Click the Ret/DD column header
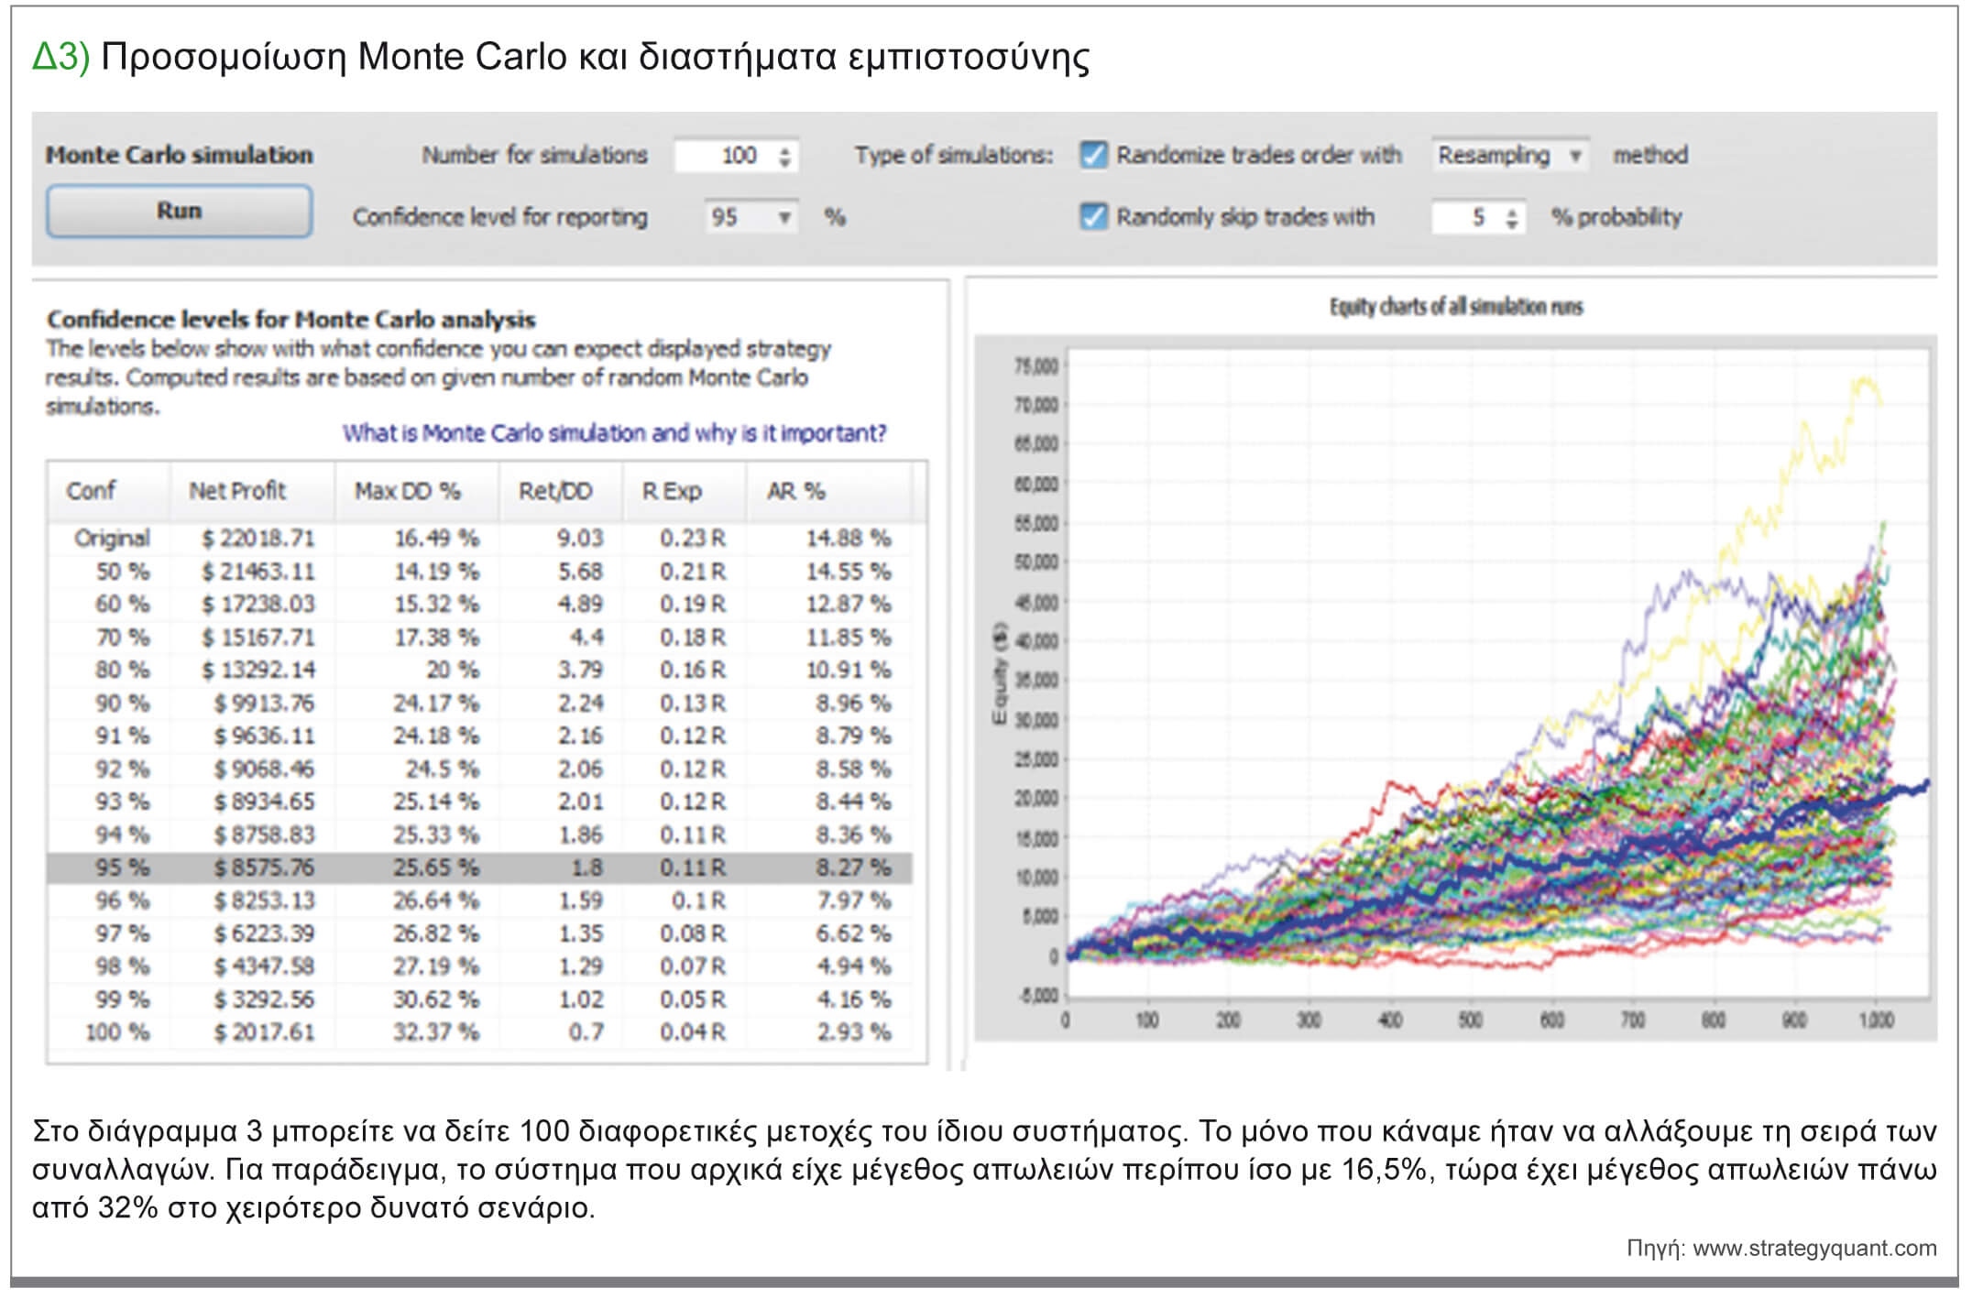 click(555, 491)
